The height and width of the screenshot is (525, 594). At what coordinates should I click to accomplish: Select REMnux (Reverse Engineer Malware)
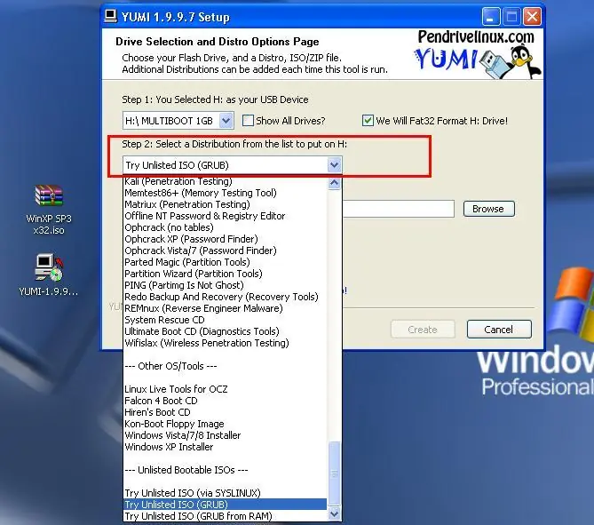pos(225,308)
